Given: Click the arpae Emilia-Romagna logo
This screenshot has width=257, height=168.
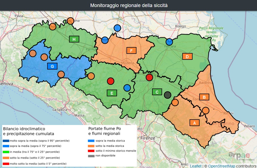Looking at the screenshot, I should 239,156.
